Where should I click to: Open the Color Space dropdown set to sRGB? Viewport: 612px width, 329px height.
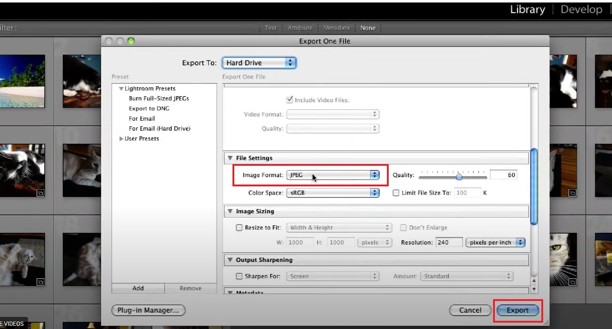coord(333,193)
